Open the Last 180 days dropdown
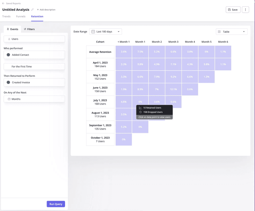255x211 pixels. click(x=105, y=32)
